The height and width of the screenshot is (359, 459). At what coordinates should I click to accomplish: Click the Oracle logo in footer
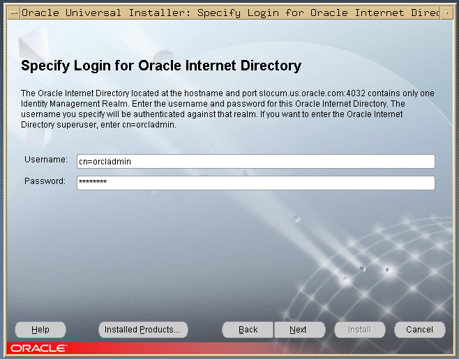pyautogui.click(x=38, y=349)
